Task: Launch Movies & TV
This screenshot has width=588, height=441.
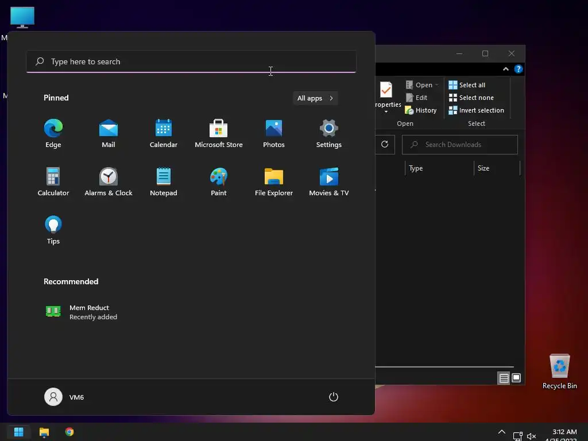Action: click(x=329, y=181)
